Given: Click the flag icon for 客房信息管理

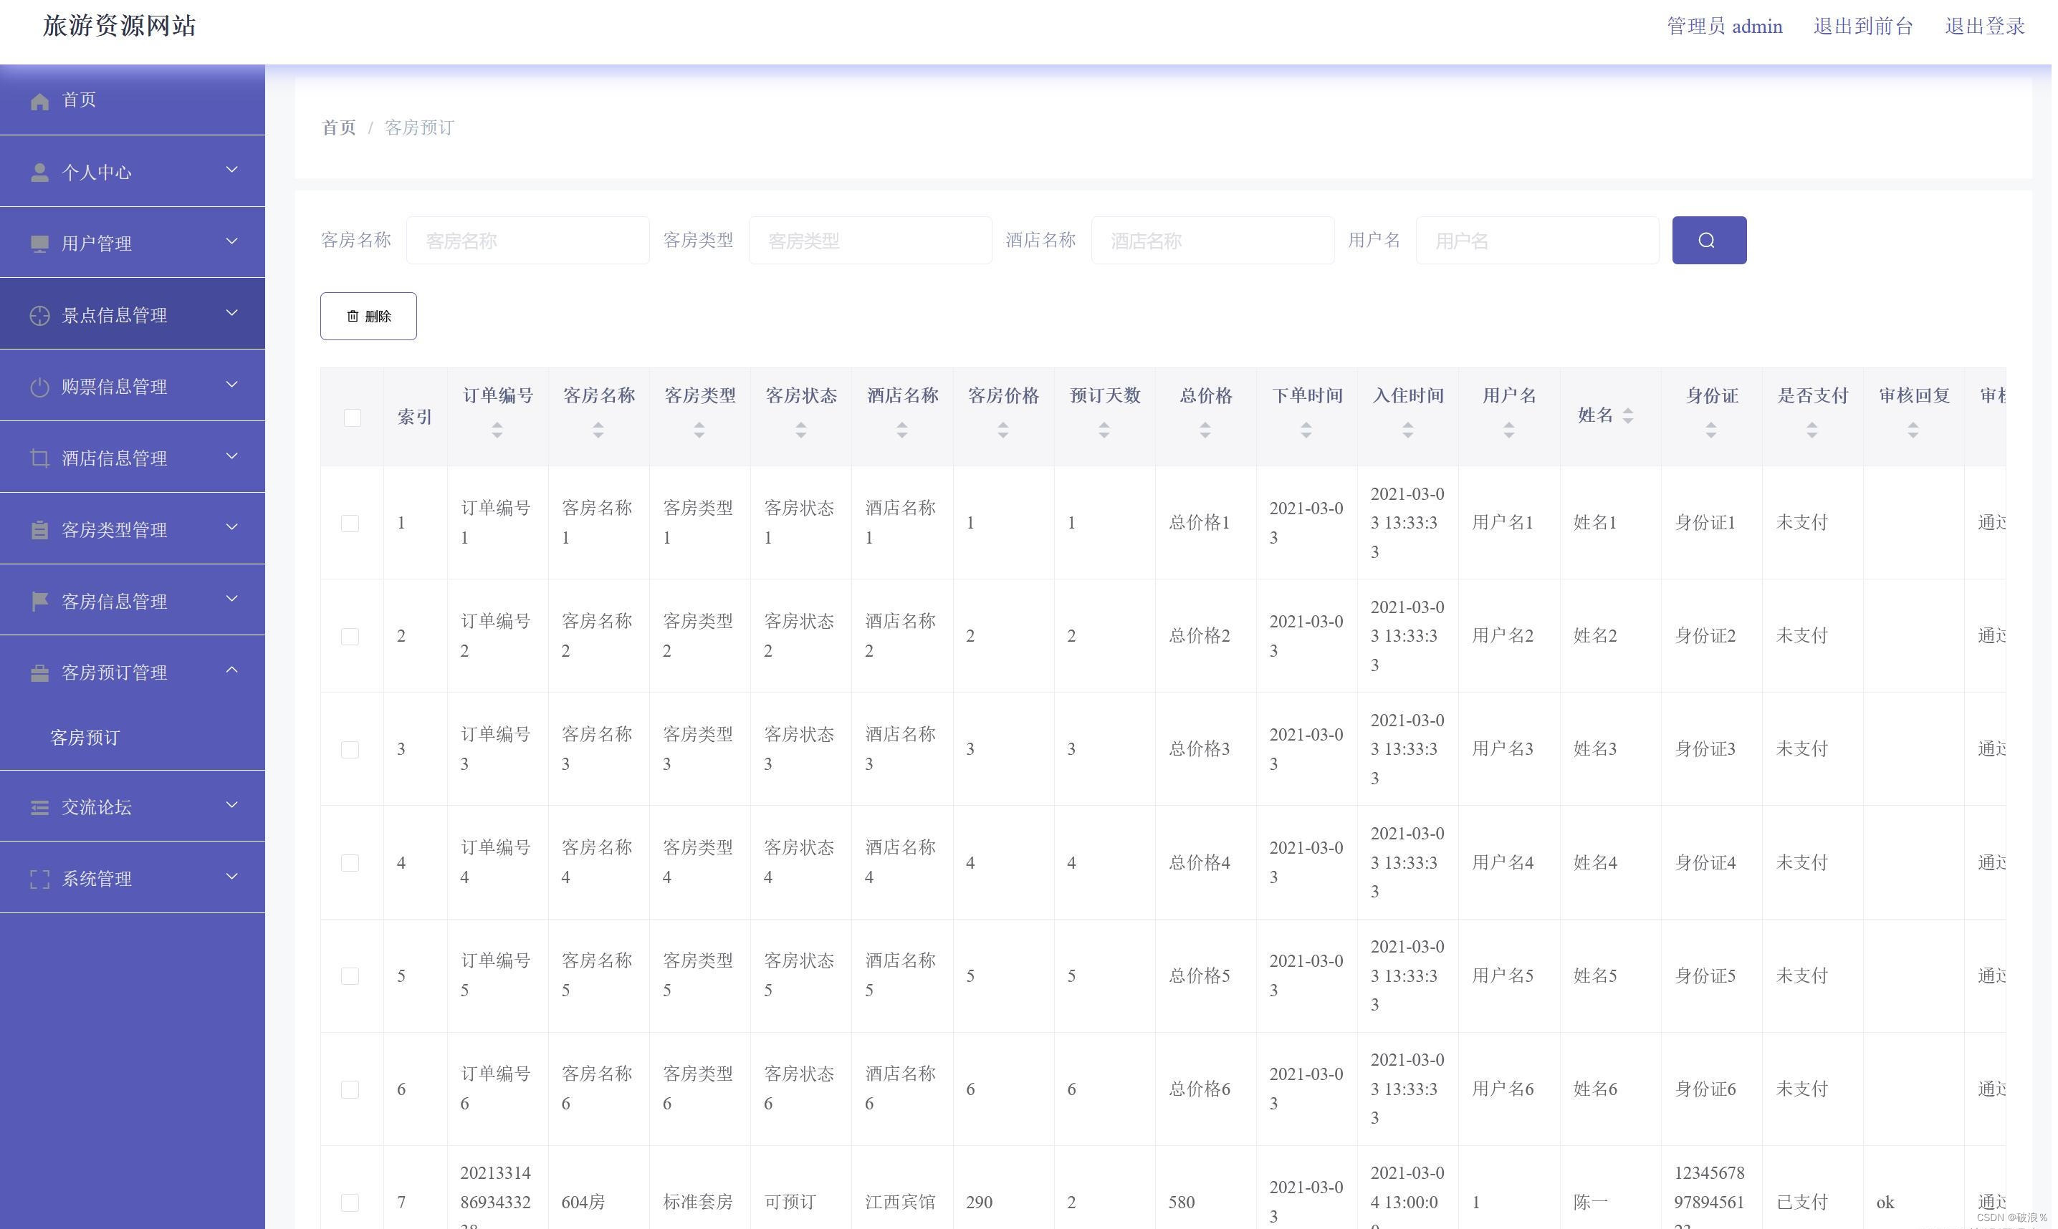Looking at the screenshot, I should pos(39,601).
